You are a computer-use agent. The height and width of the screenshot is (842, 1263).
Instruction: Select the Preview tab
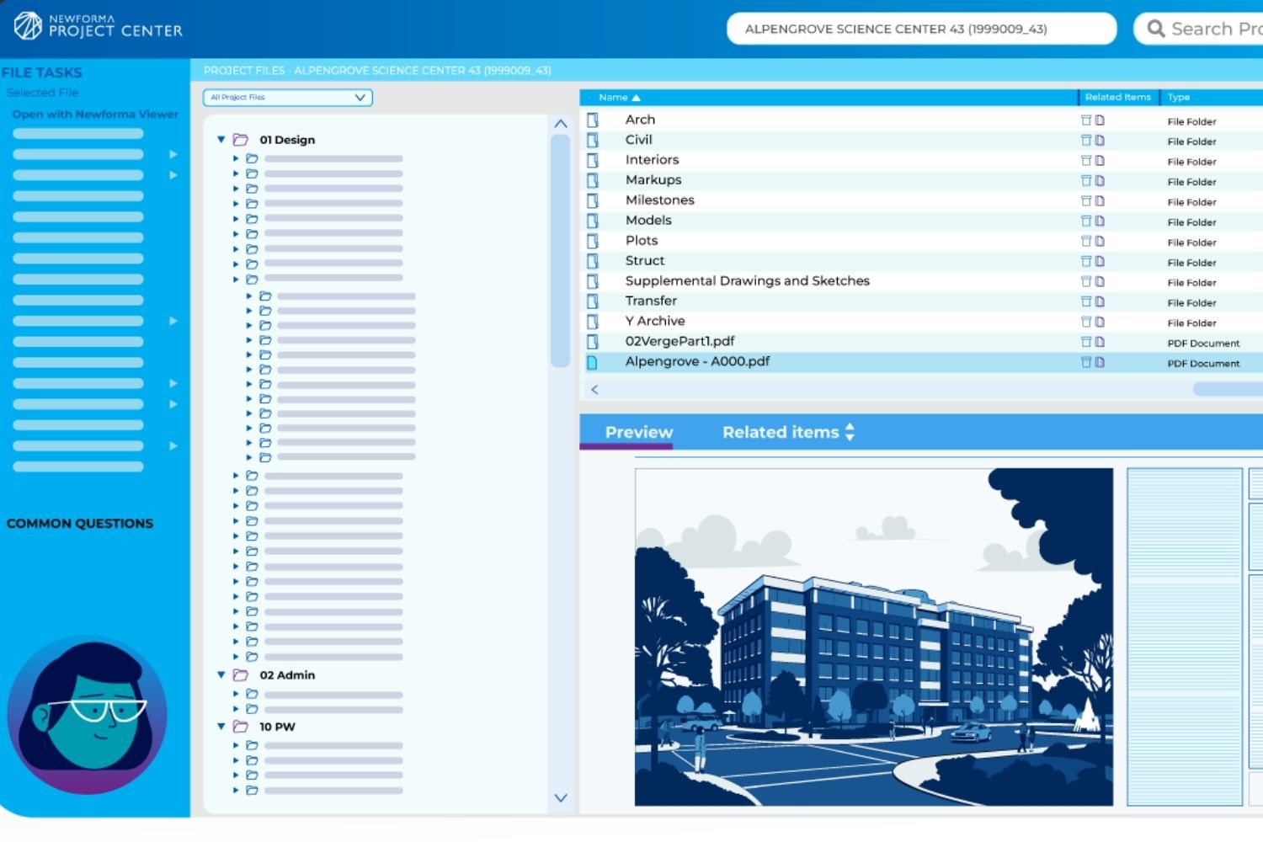tap(638, 432)
